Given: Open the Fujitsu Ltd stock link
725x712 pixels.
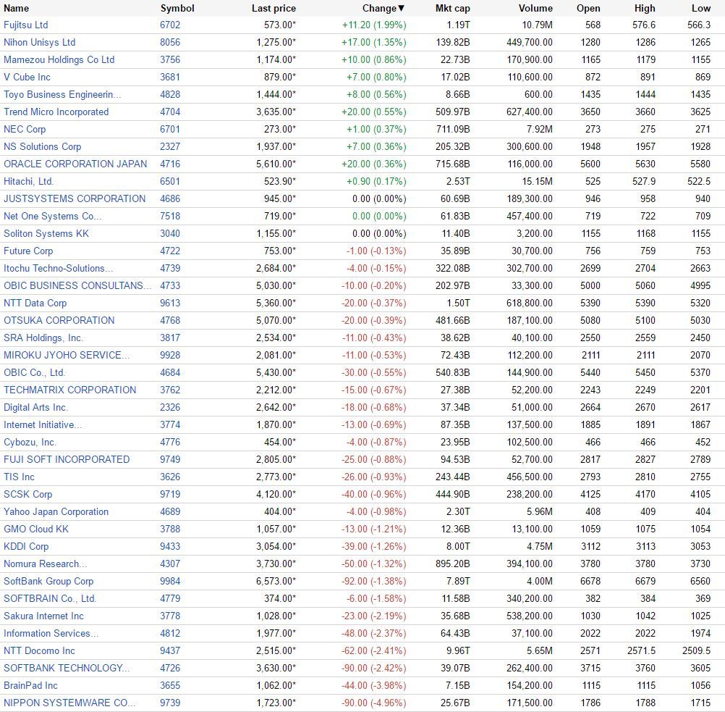Looking at the screenshot, I should point(26,25).
